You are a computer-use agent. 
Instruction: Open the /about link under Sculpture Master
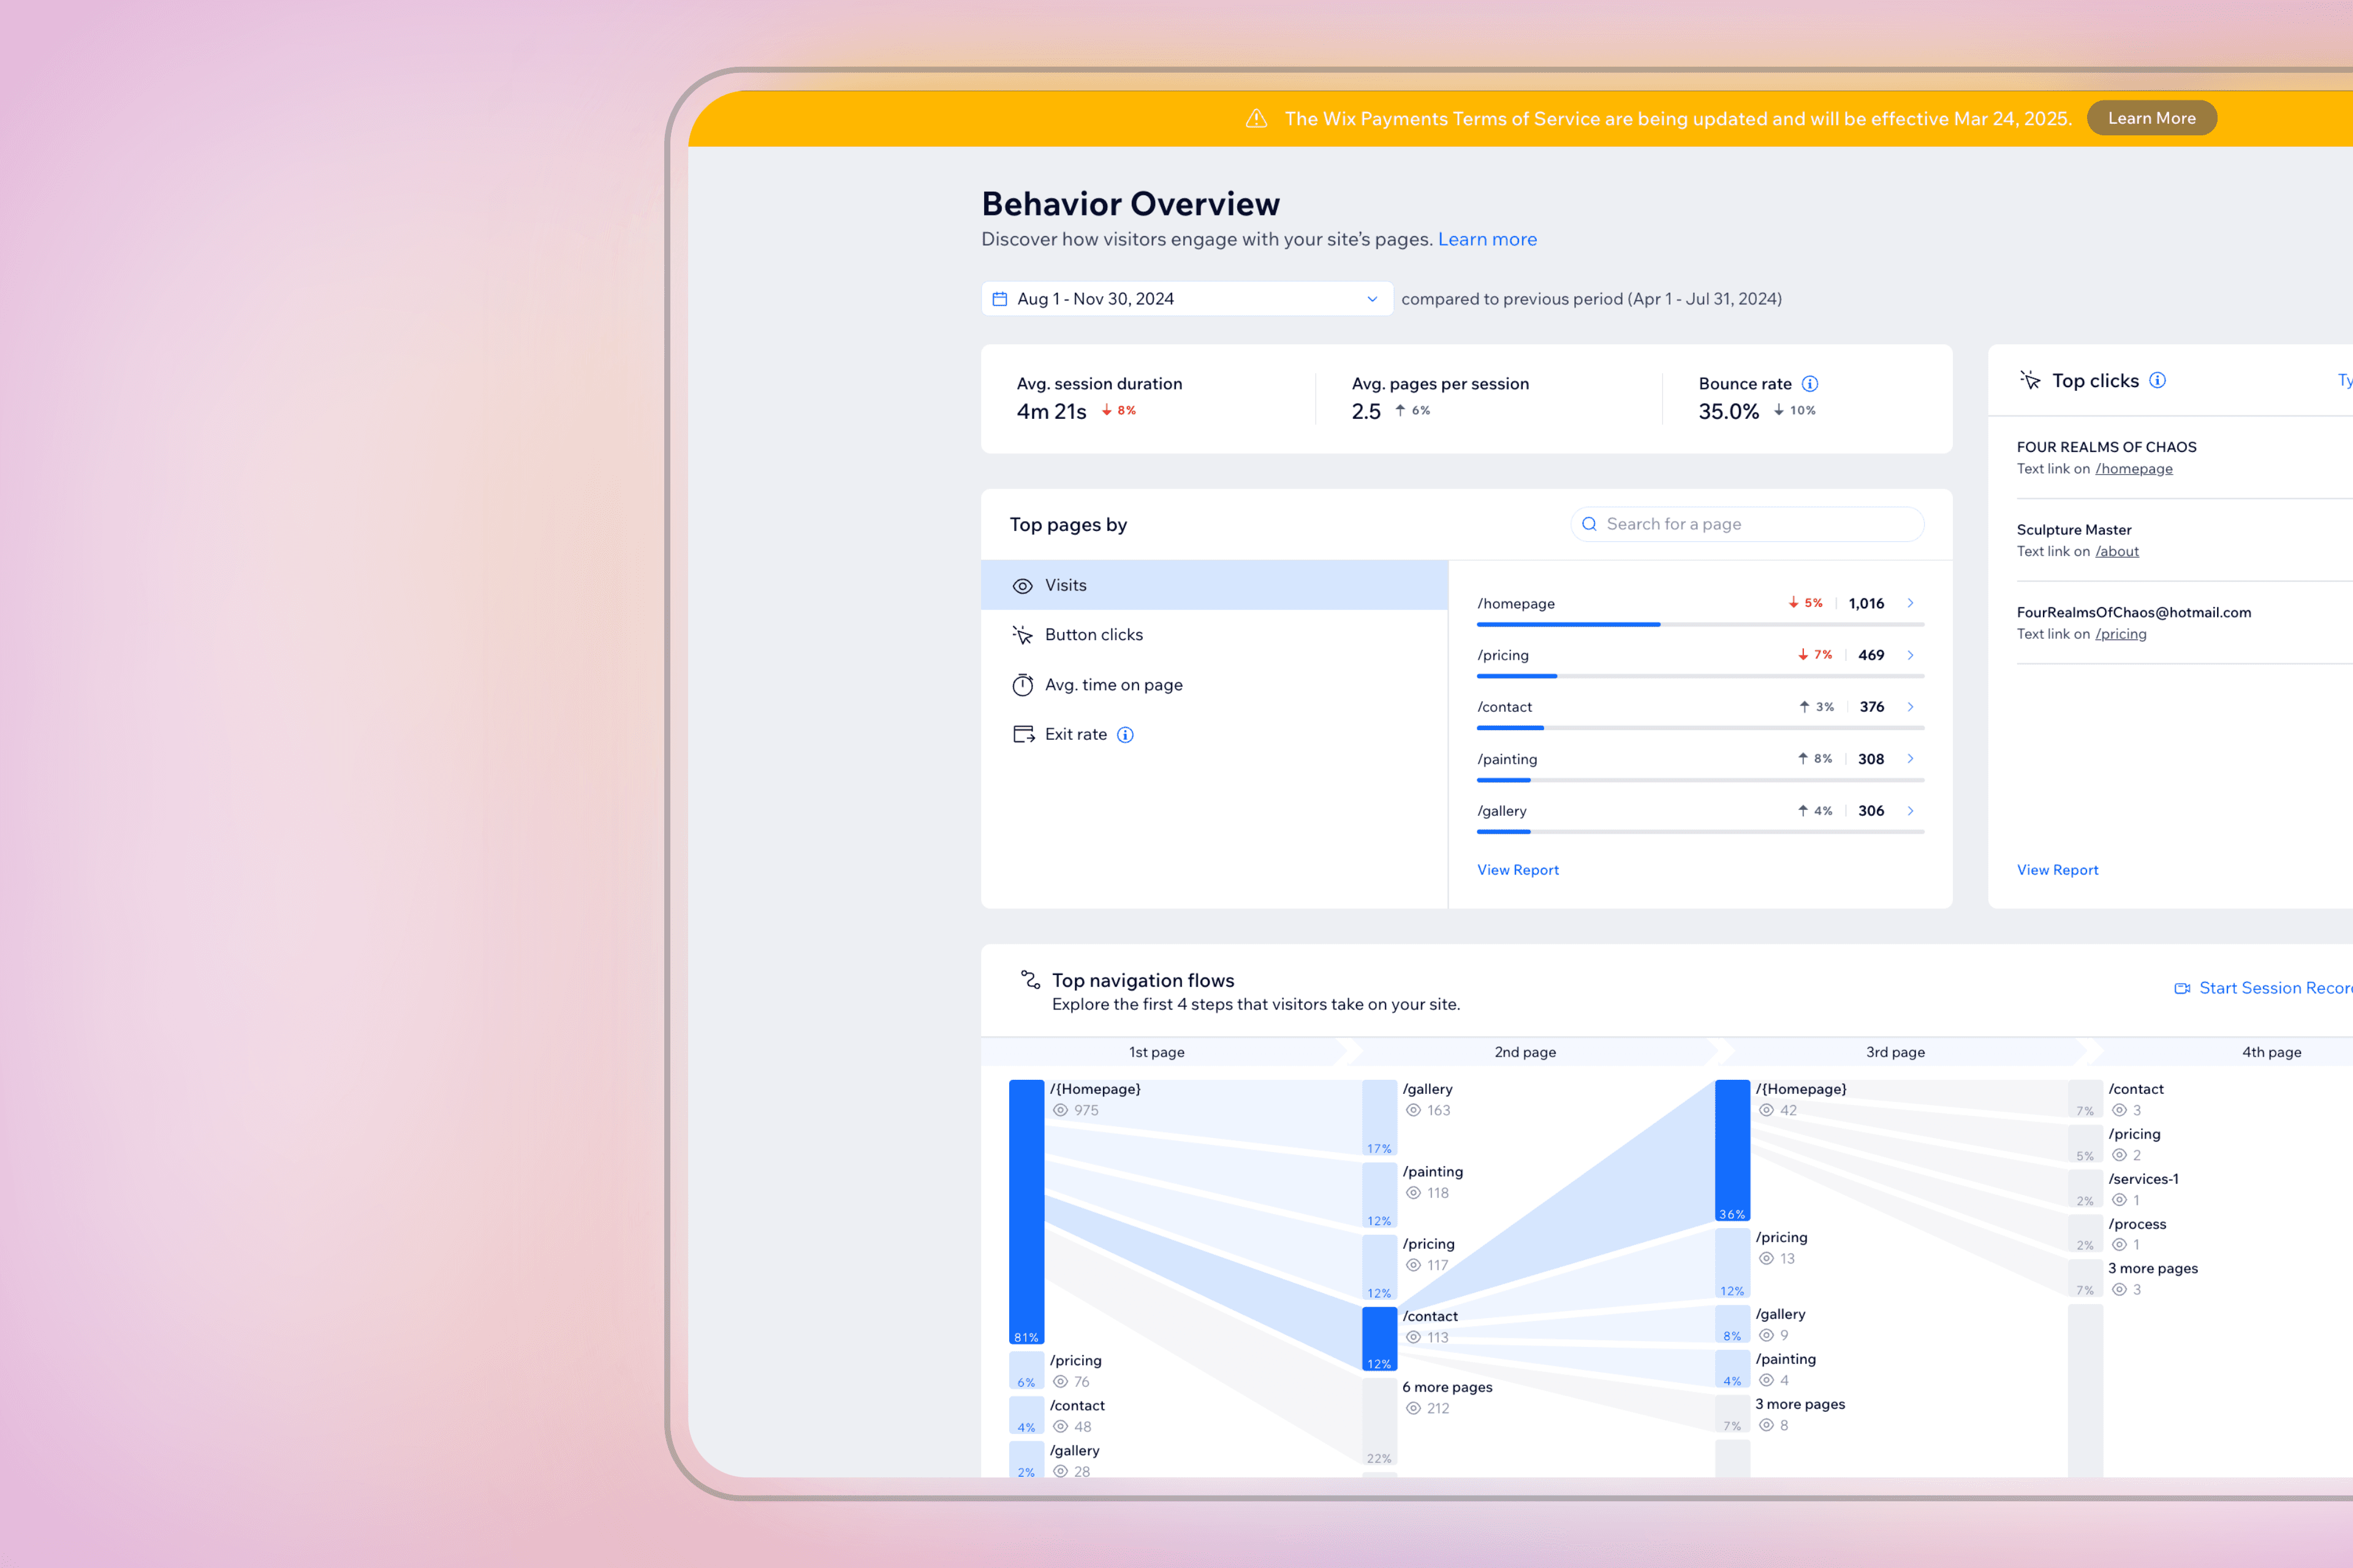(2117, 551)
